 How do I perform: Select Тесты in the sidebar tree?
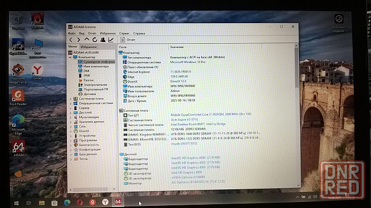[x=81, y=159]
